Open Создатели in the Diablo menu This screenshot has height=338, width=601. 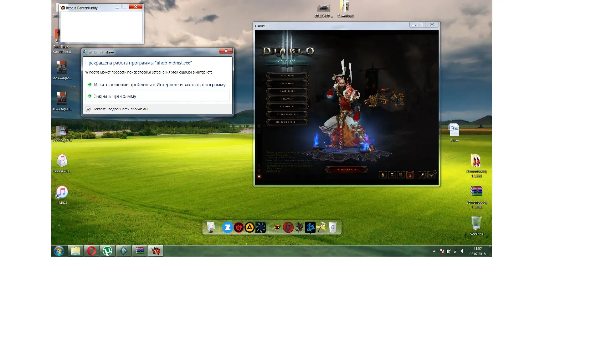pos(287,99)
